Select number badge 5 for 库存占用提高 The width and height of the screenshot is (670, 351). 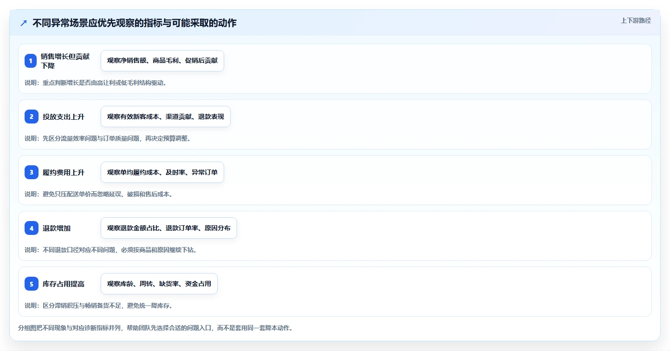point(32,284)
